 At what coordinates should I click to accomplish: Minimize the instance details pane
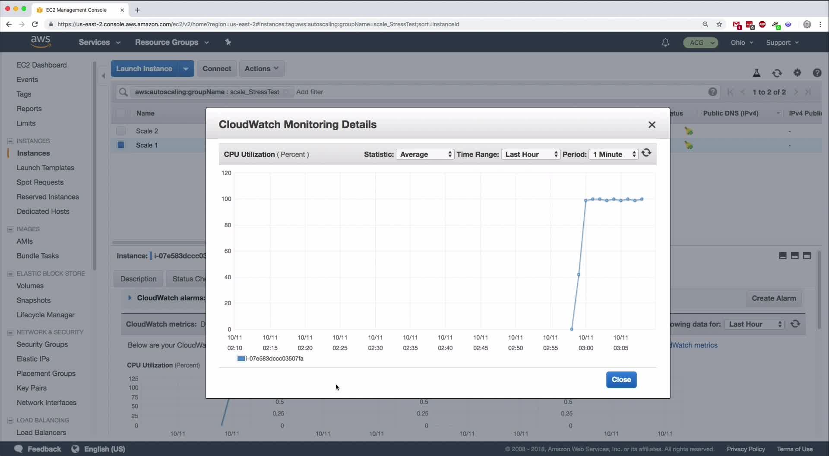pyautogui.click(x=782, y=256)
